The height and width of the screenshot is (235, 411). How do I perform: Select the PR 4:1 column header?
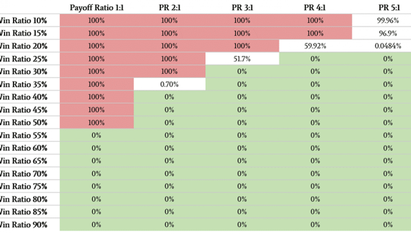coord(315,7)
